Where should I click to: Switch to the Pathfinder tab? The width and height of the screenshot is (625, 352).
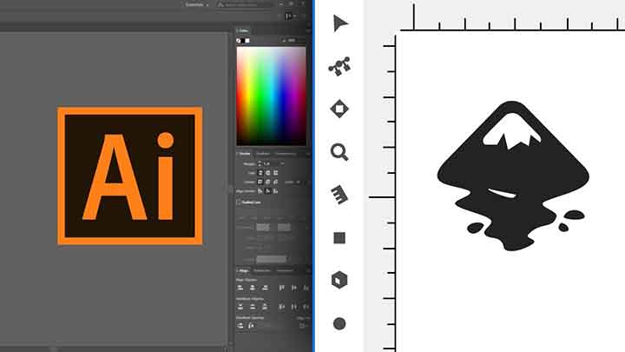point(262,270)
